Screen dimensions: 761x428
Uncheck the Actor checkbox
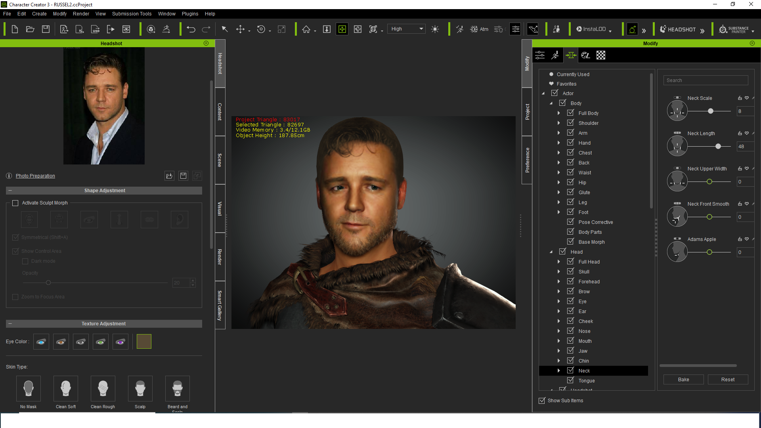[555, 93]
